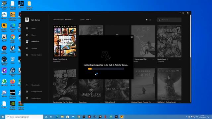
Task: Select Sid Meier's Civilization VI cover
Action: tap(169, 84)
